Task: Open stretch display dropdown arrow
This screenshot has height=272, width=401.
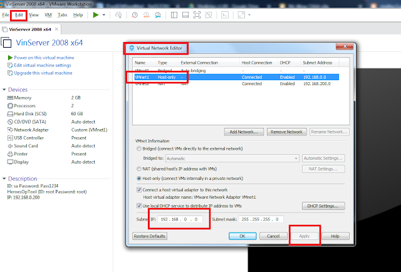Action: tap(249, 15)
